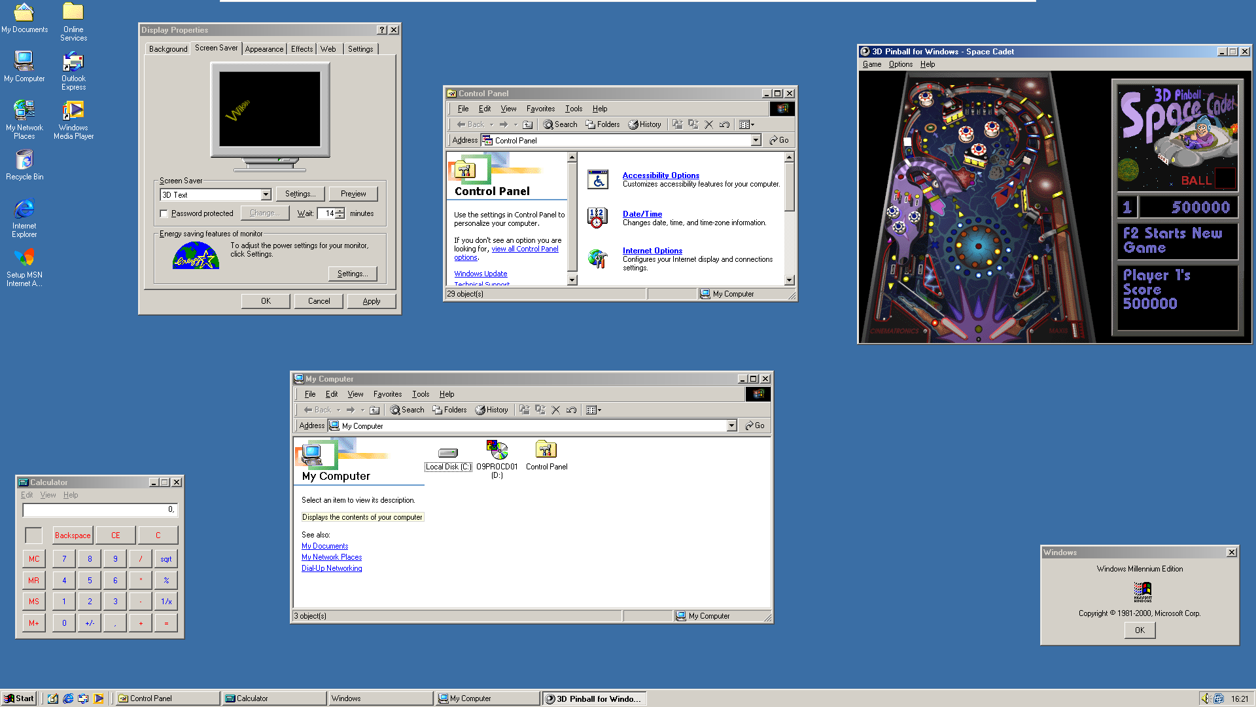Click Folders in My Computer toolbar
1256x707 pixels.
tap(449, 410)
